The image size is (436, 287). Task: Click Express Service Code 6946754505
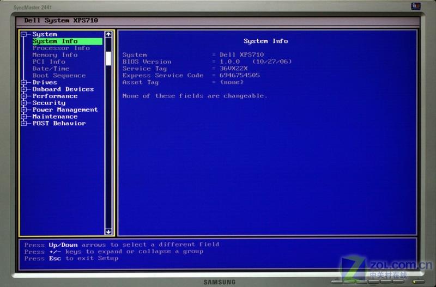[x=240, y=75]
